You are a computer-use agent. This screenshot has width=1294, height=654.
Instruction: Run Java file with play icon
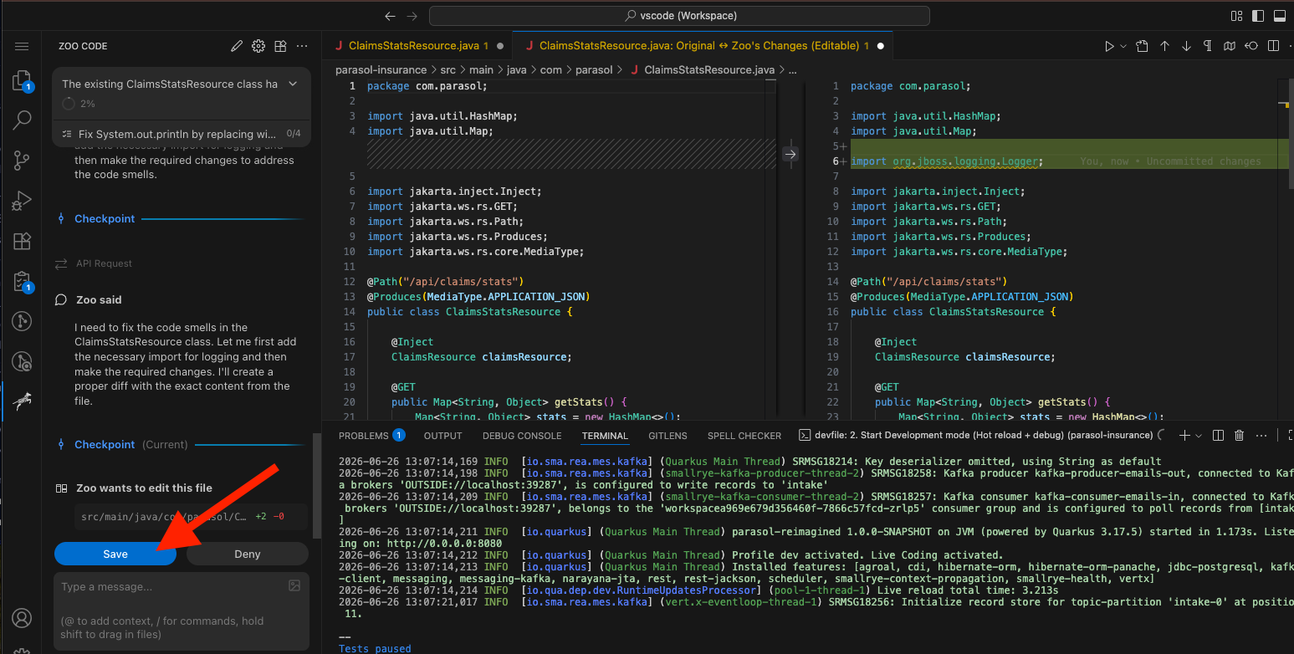(x=1109, y=46)
